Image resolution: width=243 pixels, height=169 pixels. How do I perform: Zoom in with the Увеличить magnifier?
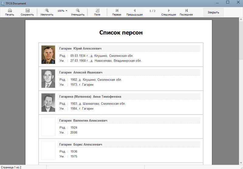pyautogui.click(x=47, y=10)
